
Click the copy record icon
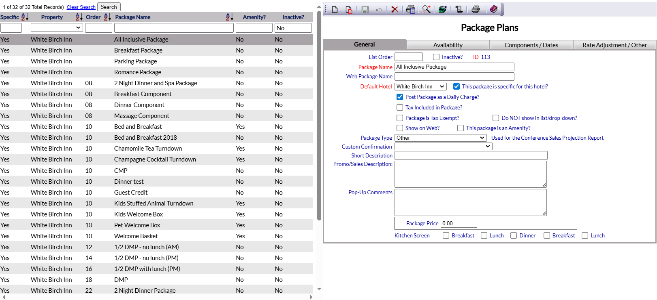349,9
